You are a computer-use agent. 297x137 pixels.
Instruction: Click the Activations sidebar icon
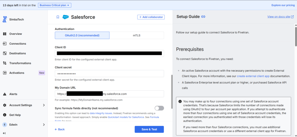(x=5, y=73)
